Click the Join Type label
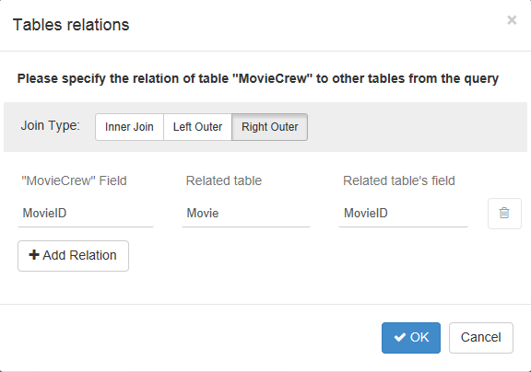 (x=51, y=125)
